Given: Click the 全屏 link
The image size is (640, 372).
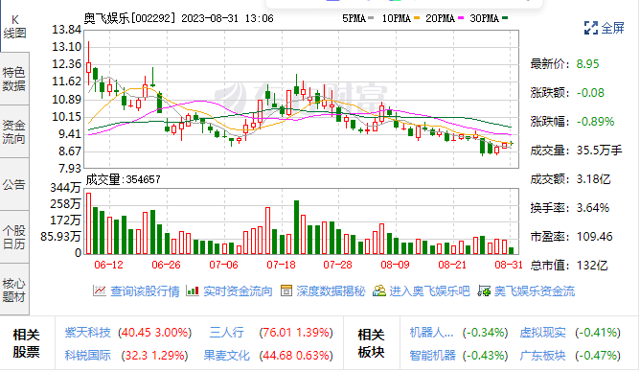Looking at the screenshot, I should click(x=612, y=28).
